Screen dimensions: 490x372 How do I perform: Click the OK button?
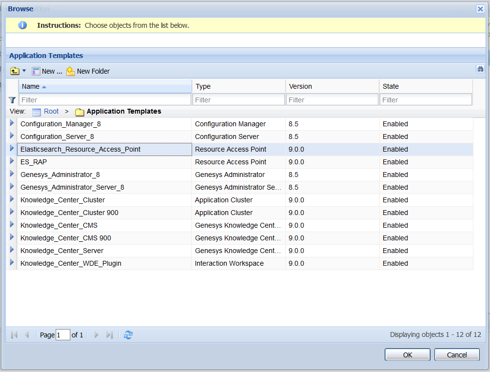pyautogui.click(x=408, y=355)
